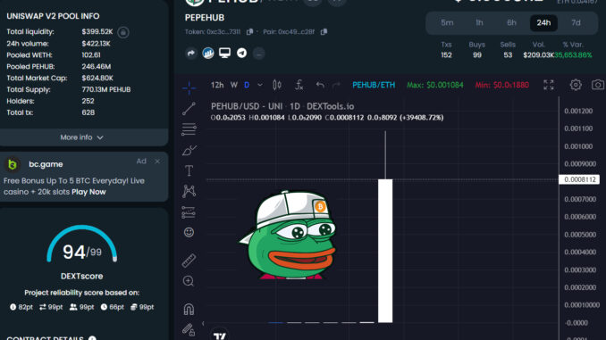Select the horizontal lines Fib tool
606x340 pixels.
click(x=189, y=129)
